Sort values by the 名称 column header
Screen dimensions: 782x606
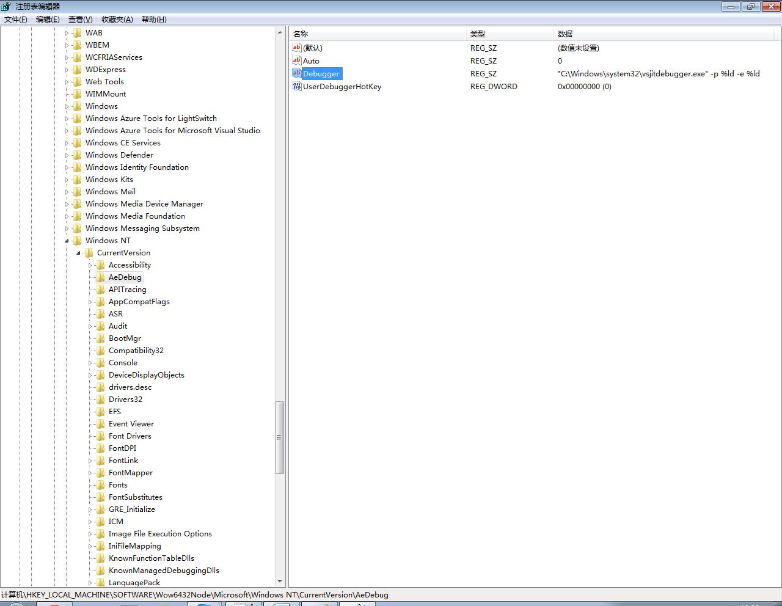click(378, 34)
